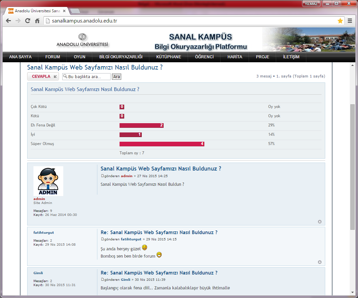Image resolution: width=358 pixels, height=298 pixels.
Task: Bookmark page using the star icon
Action: [x=340, y=21]
